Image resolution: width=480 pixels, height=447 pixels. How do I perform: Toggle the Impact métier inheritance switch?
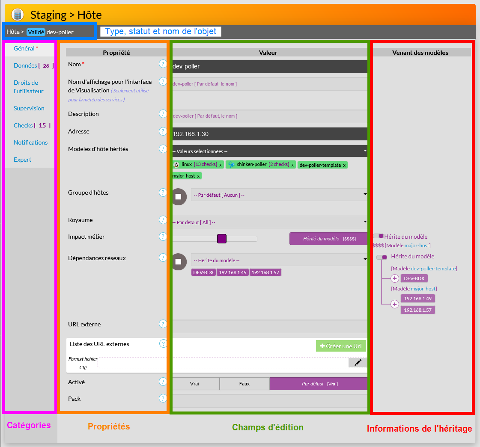pyautogui.click(x=378, y=236)
